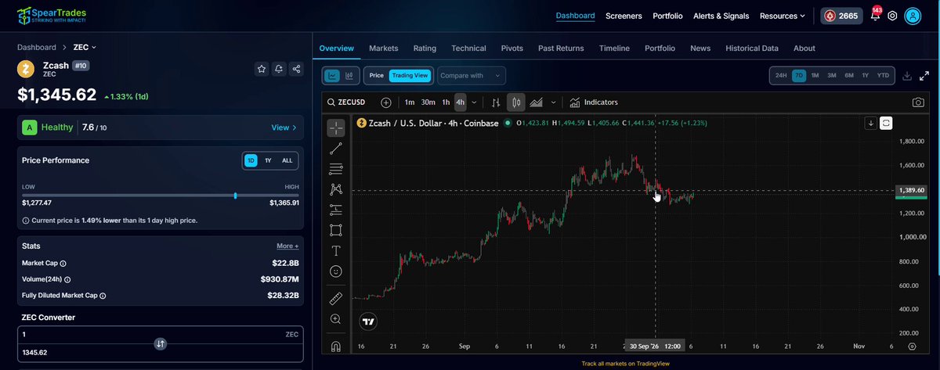Choose the 24H chart range
940x370 pixels.
781,76
